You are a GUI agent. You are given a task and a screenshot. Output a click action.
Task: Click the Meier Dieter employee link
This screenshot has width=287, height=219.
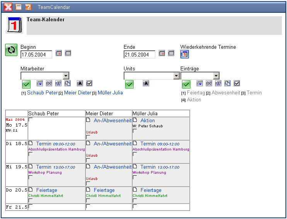tap(77, 93)
